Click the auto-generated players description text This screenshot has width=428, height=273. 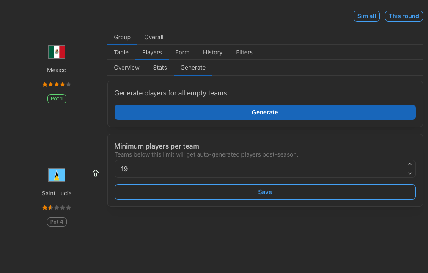coord(206,154)
